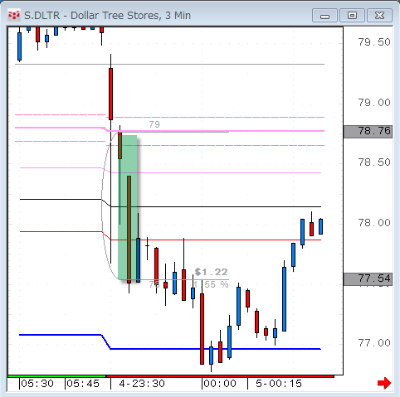Maximize the S.DLTR chart window
400x397 pixels.
pos(352,15)
